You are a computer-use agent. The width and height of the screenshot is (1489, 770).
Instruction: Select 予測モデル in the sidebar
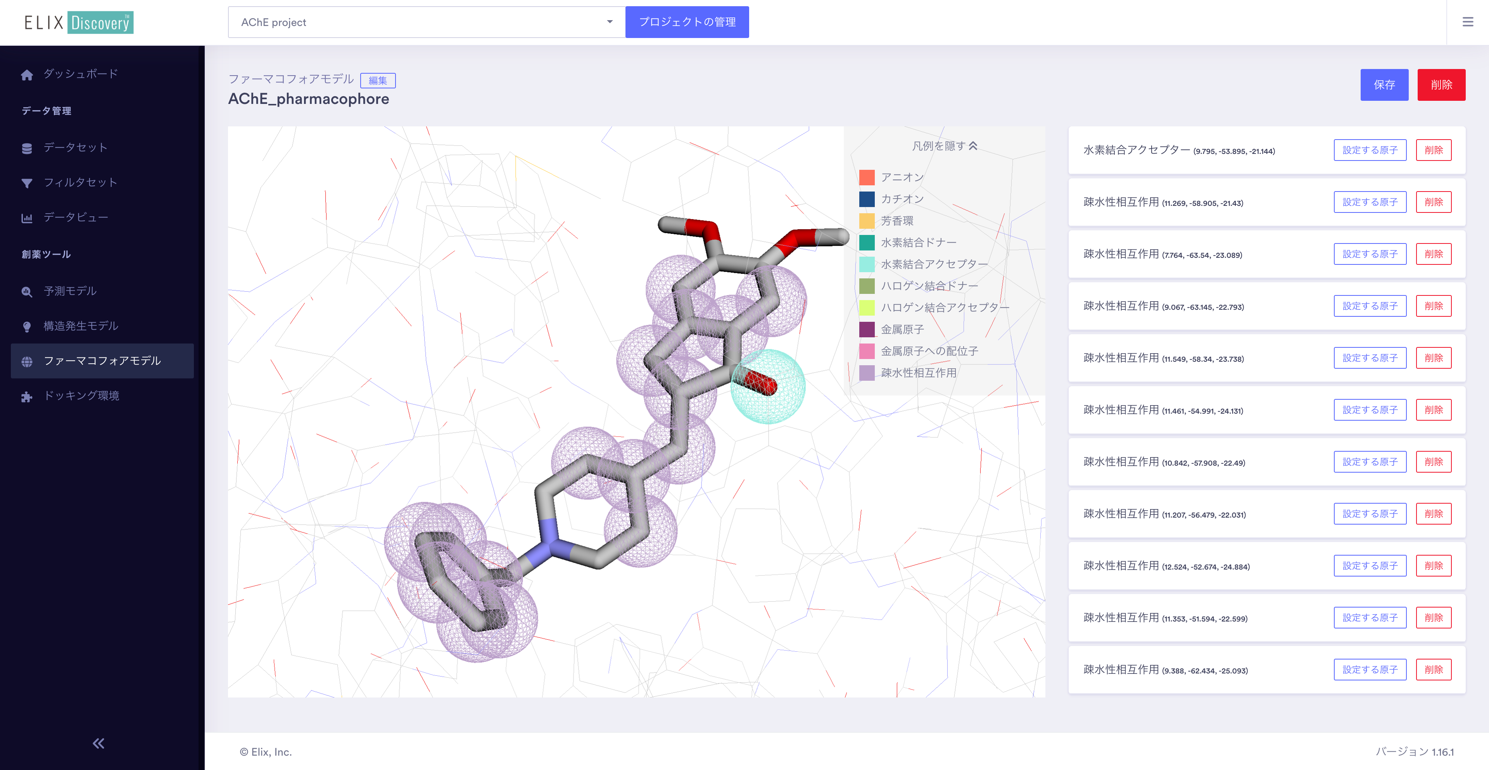coord(69,291)
